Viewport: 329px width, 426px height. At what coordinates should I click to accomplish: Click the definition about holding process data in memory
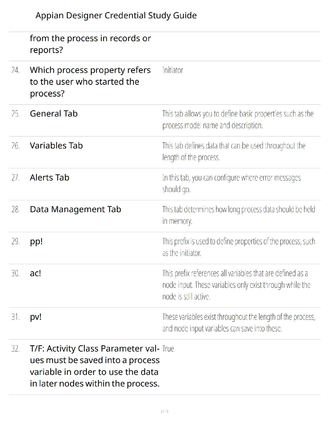pos(238,215)
